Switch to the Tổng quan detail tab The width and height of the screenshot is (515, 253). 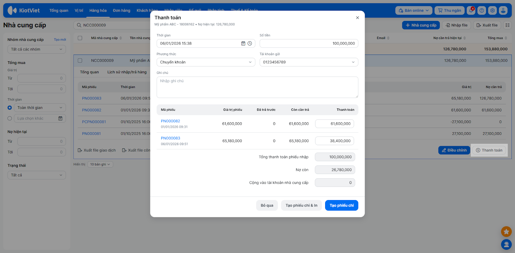coord(89,72)
